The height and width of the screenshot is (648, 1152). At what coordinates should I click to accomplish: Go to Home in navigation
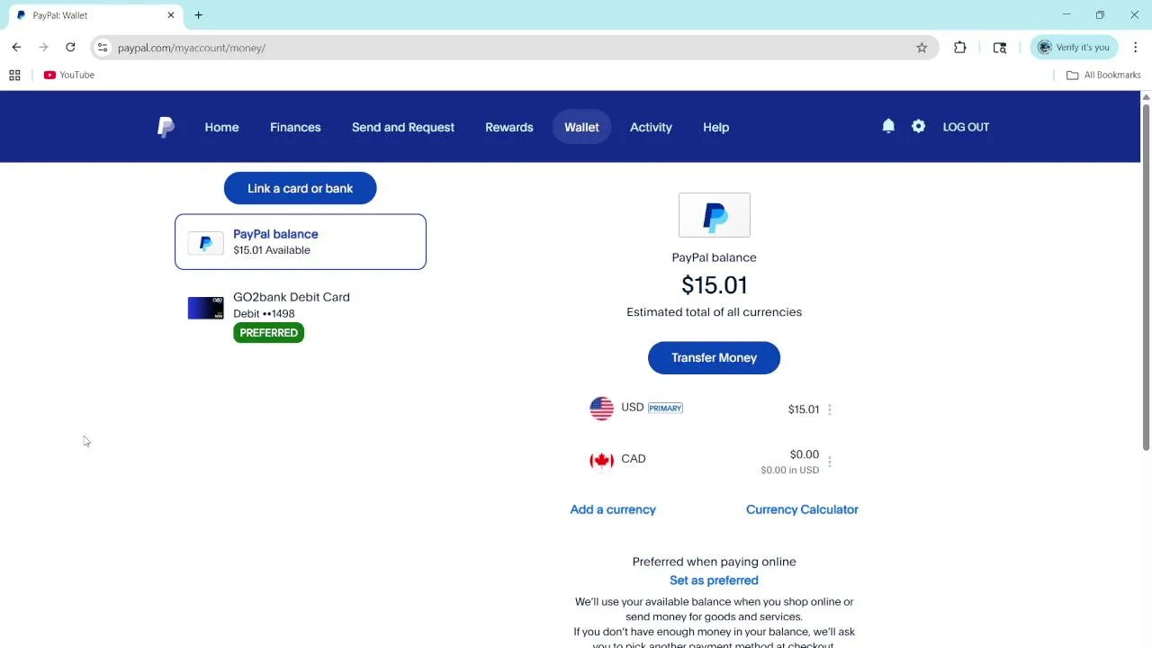pyautogui.click(x=221, y=127)
